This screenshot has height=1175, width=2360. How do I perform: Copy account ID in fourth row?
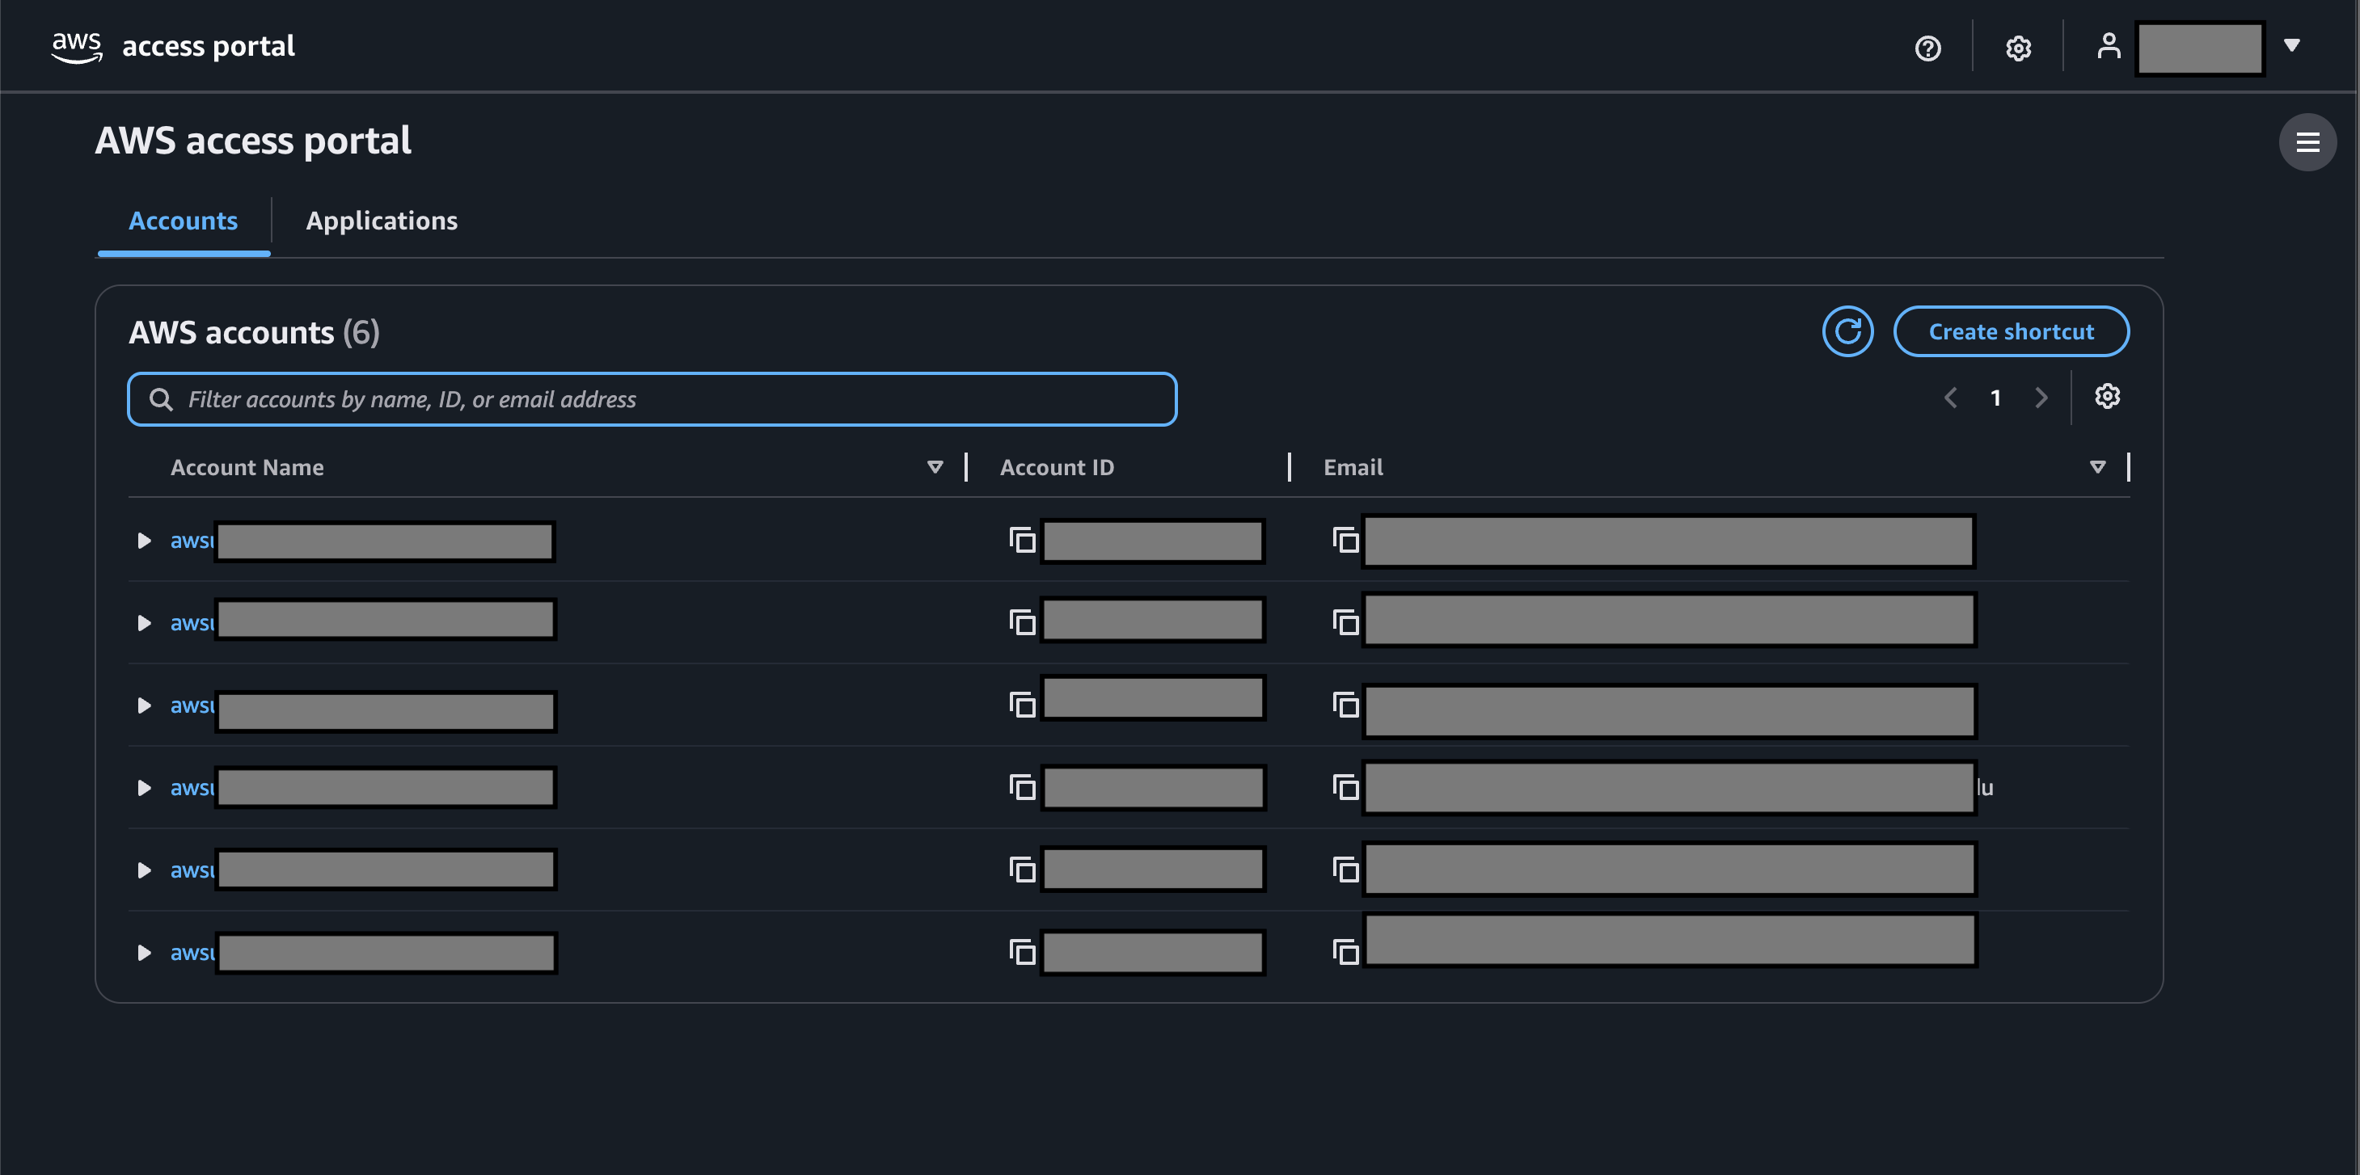(1021, 788)
